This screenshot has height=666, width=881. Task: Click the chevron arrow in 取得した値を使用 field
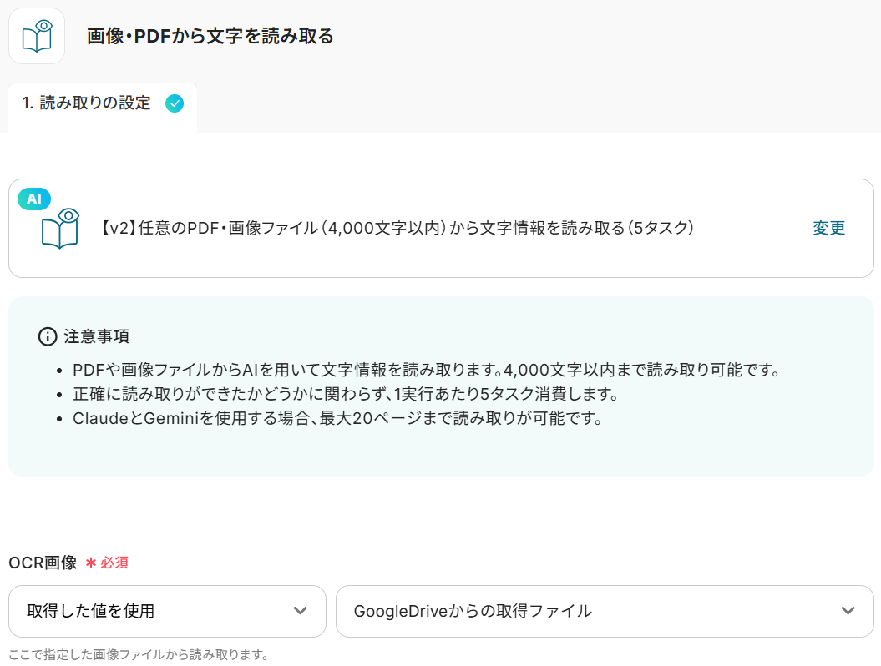coord(301,611)
